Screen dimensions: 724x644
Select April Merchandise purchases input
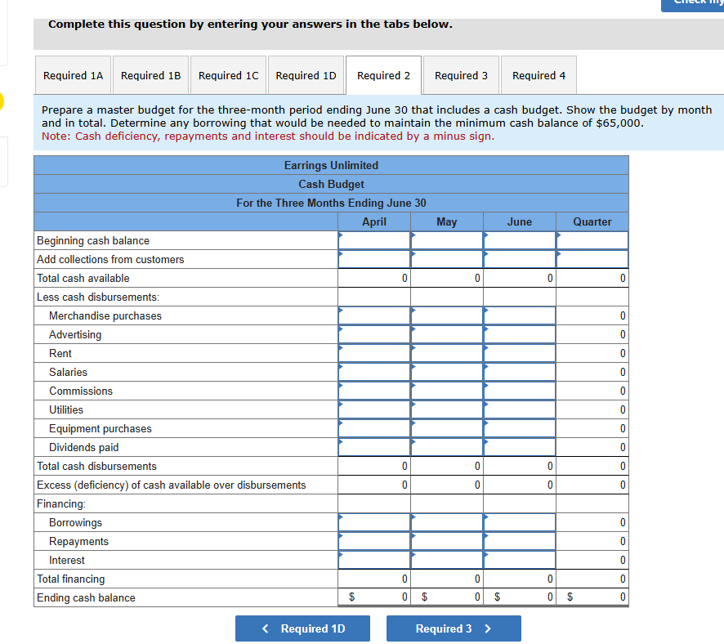pos(374,315)
